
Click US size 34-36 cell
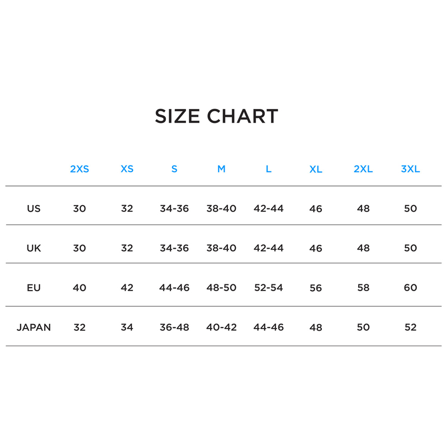click(x=174, y=208)
